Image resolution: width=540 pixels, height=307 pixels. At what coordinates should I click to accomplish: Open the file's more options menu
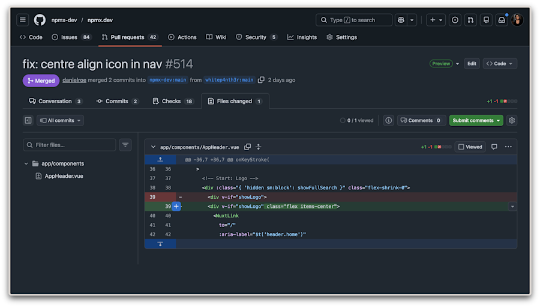[x=508, y=147]
